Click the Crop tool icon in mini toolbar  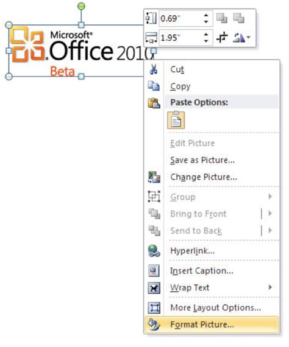[222, 37]
